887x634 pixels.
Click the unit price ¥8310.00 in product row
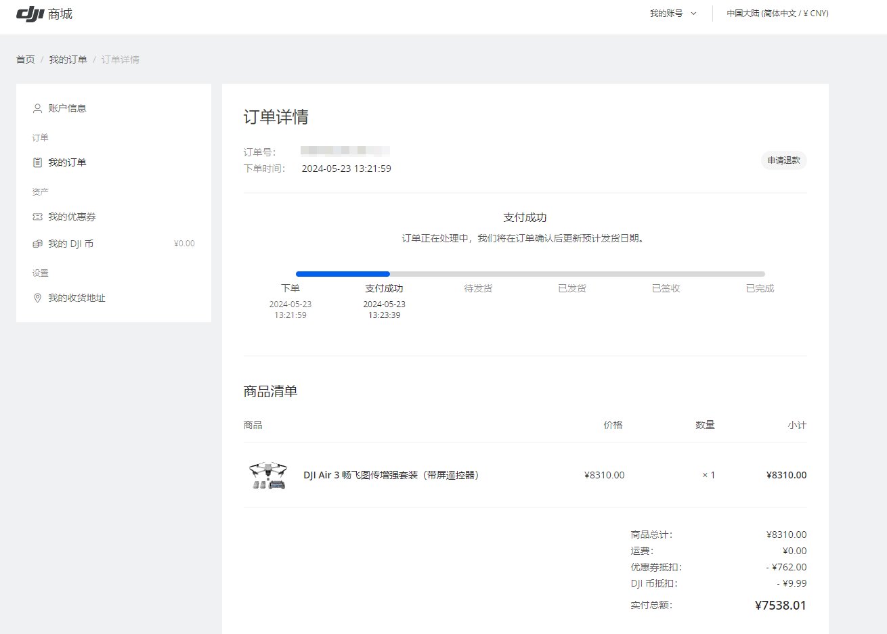pos(605,475)
